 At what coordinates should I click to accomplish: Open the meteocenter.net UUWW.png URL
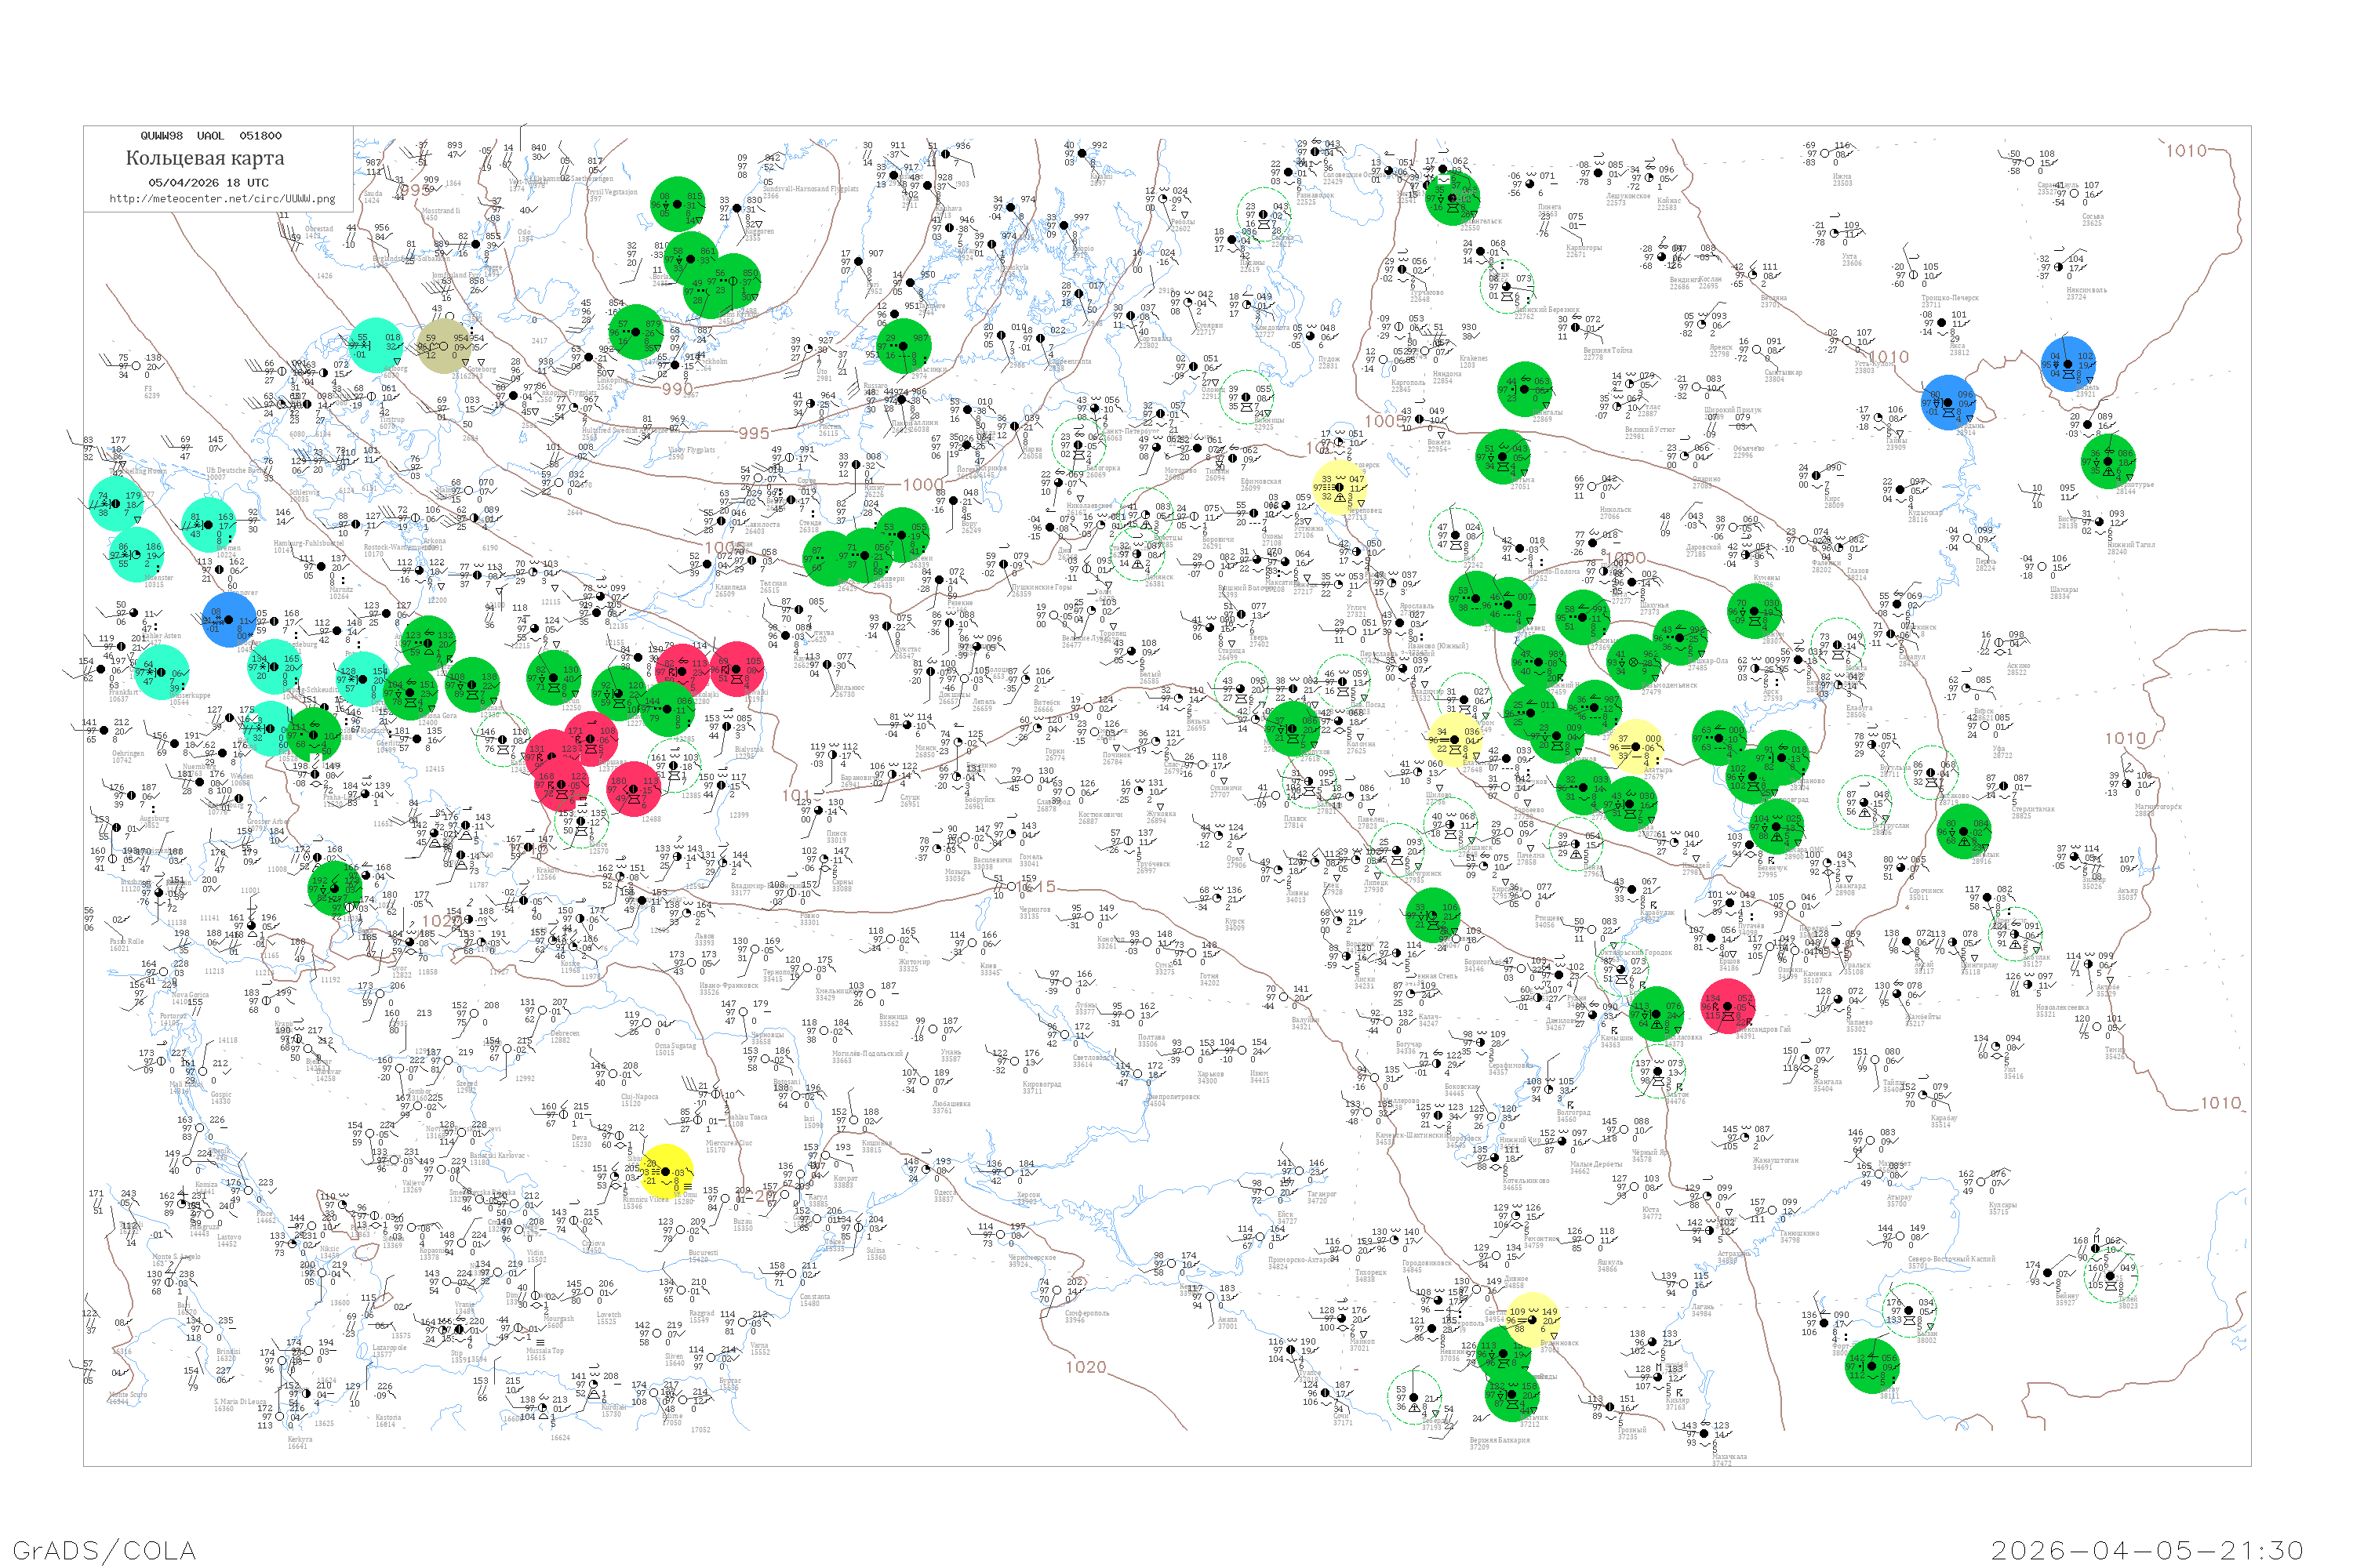pyautogui.click(x=222, y=198)
